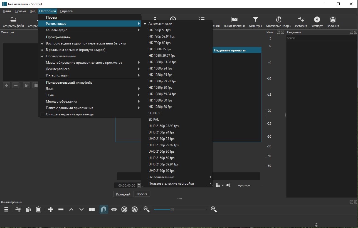This screenshot has width=358, height=228.
Task: Toggle scrub while dragging eye icon
Action: coord(114,209)
